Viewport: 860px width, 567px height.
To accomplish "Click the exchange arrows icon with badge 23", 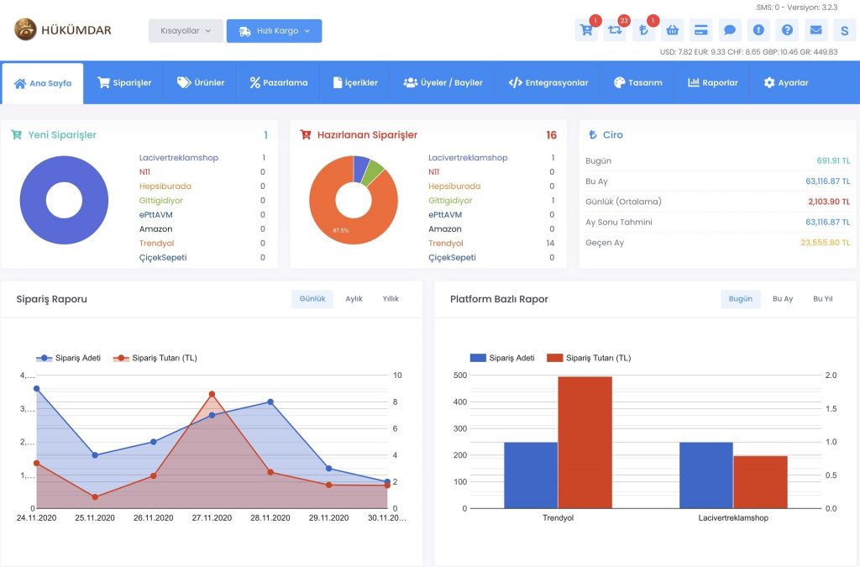I will (x=616, y=31).
